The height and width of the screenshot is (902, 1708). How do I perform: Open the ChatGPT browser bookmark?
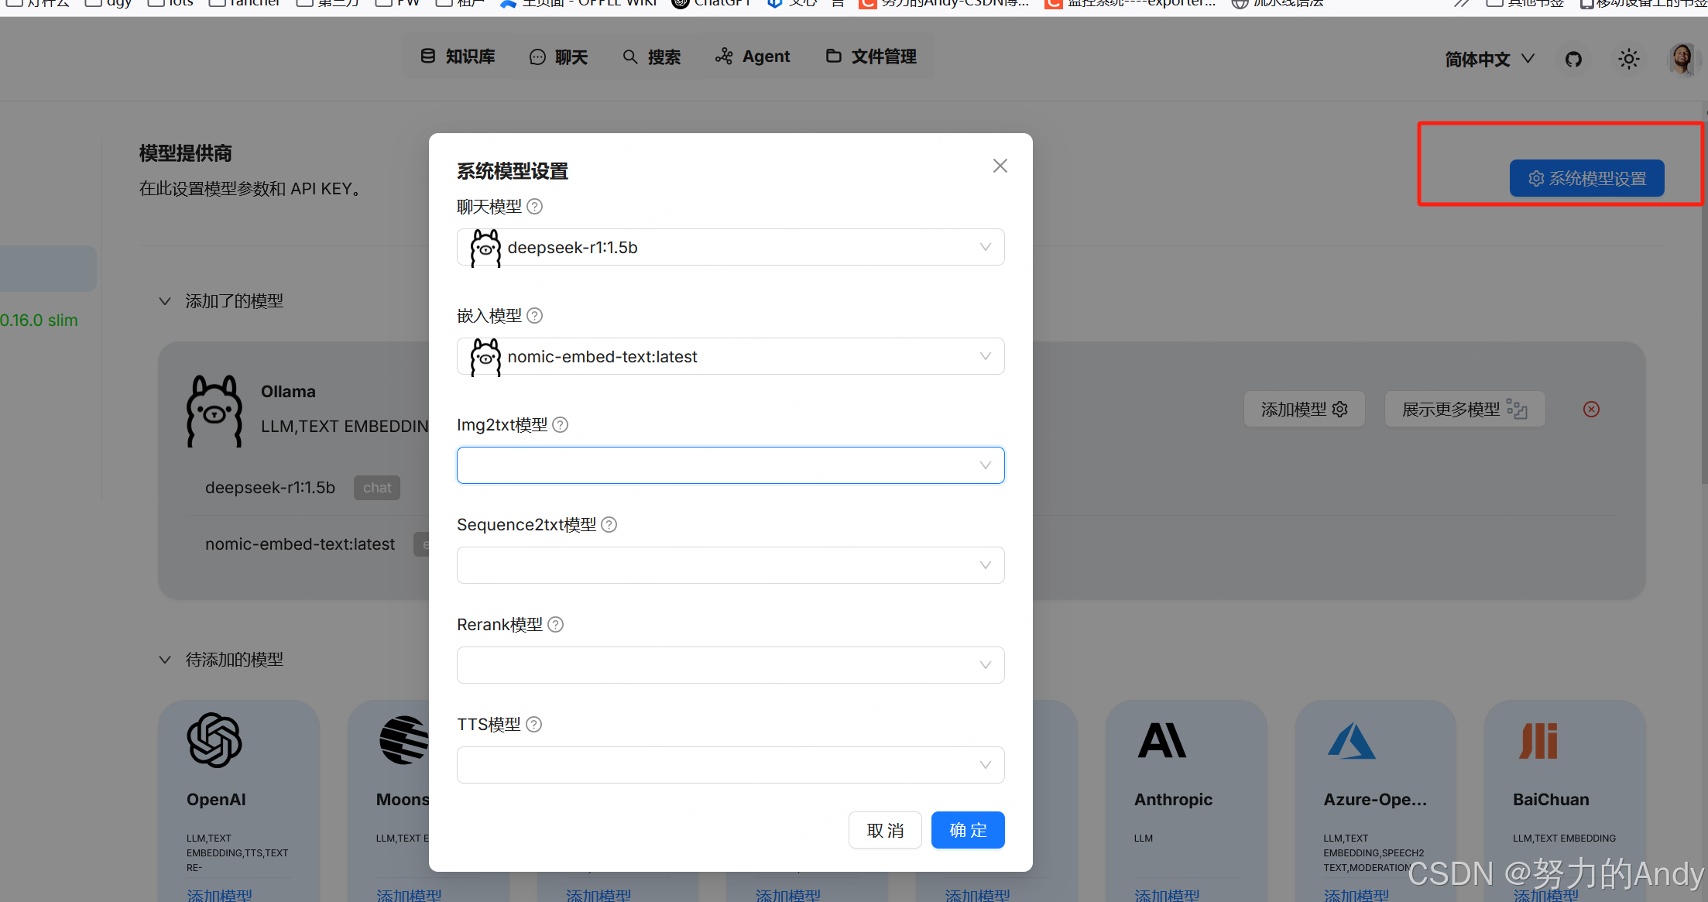click(x=711, y=3)
